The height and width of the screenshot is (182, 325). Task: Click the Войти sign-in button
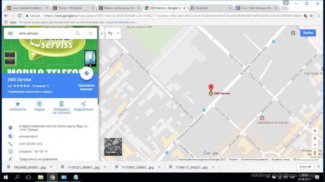308,33
